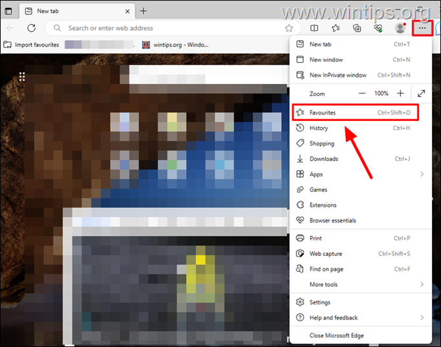The height and width of the screenshot is (347, 441).
Task: Open Shopping from the menu
Action: [x=361, y=143]
